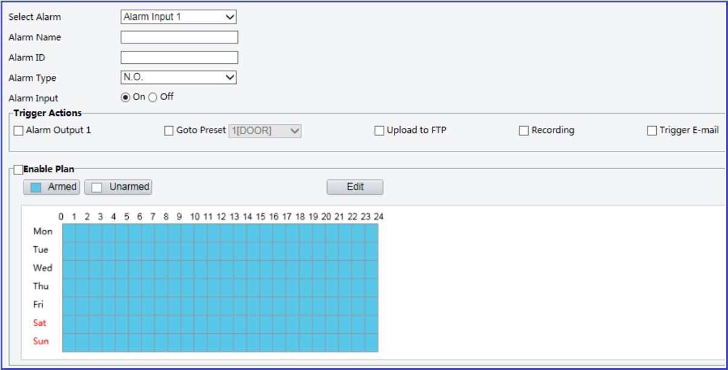Click the red Sun row label
728x370 pixels.
pos(41,341)
